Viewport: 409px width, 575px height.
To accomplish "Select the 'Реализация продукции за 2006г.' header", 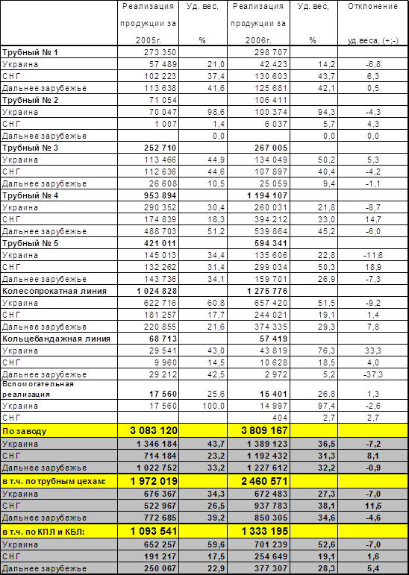I will [258, 23].
